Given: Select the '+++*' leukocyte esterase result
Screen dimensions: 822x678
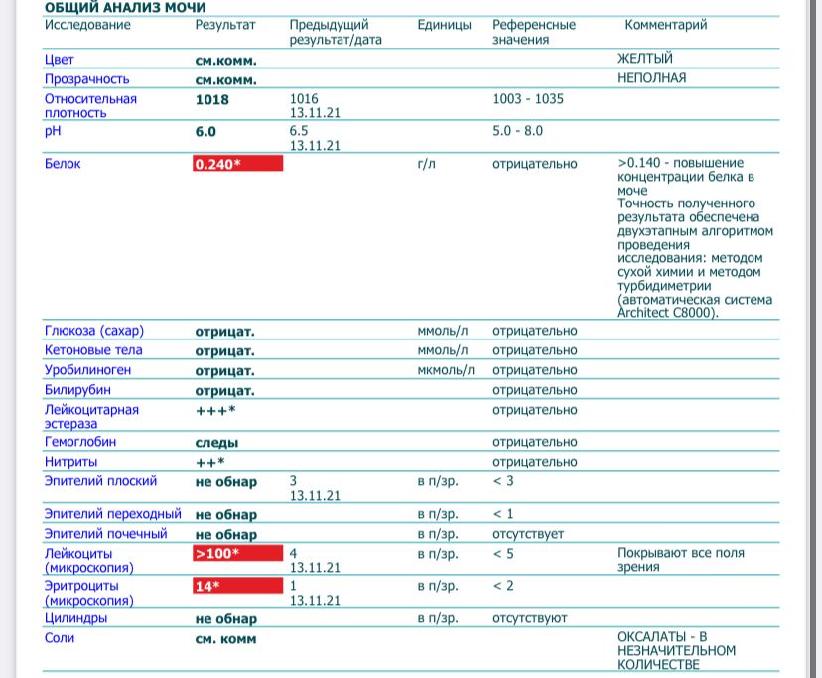Looking at the screenshot, I should [215, 411].
